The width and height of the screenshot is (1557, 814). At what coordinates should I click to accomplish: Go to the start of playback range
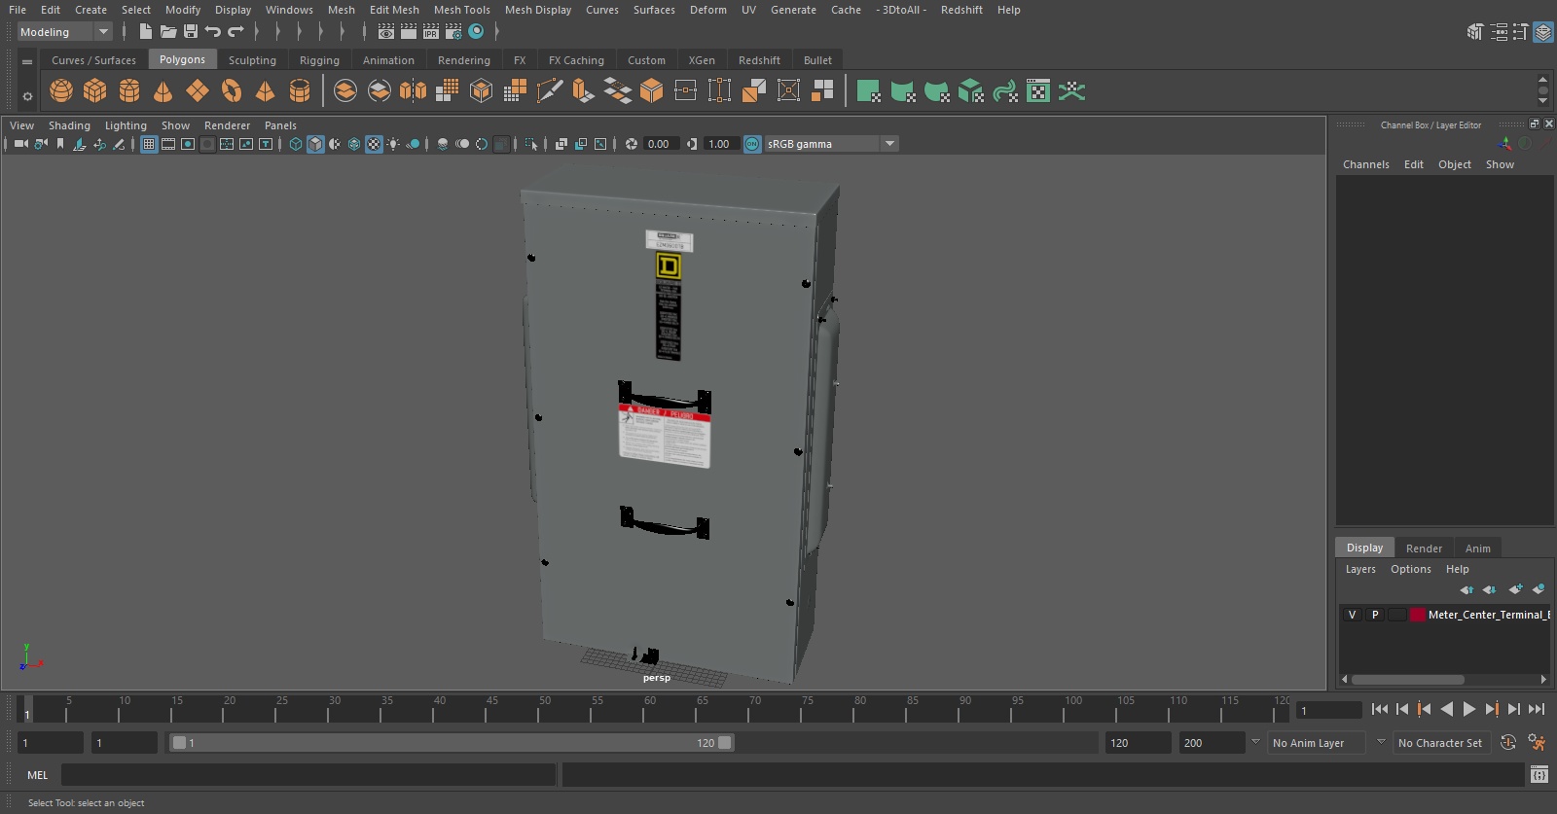[1380, 709]
